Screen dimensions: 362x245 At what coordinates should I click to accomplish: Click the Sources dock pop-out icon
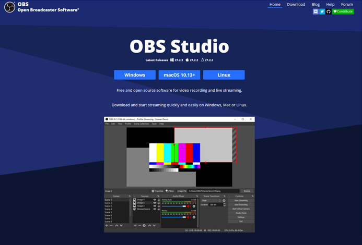coord(158,196)
